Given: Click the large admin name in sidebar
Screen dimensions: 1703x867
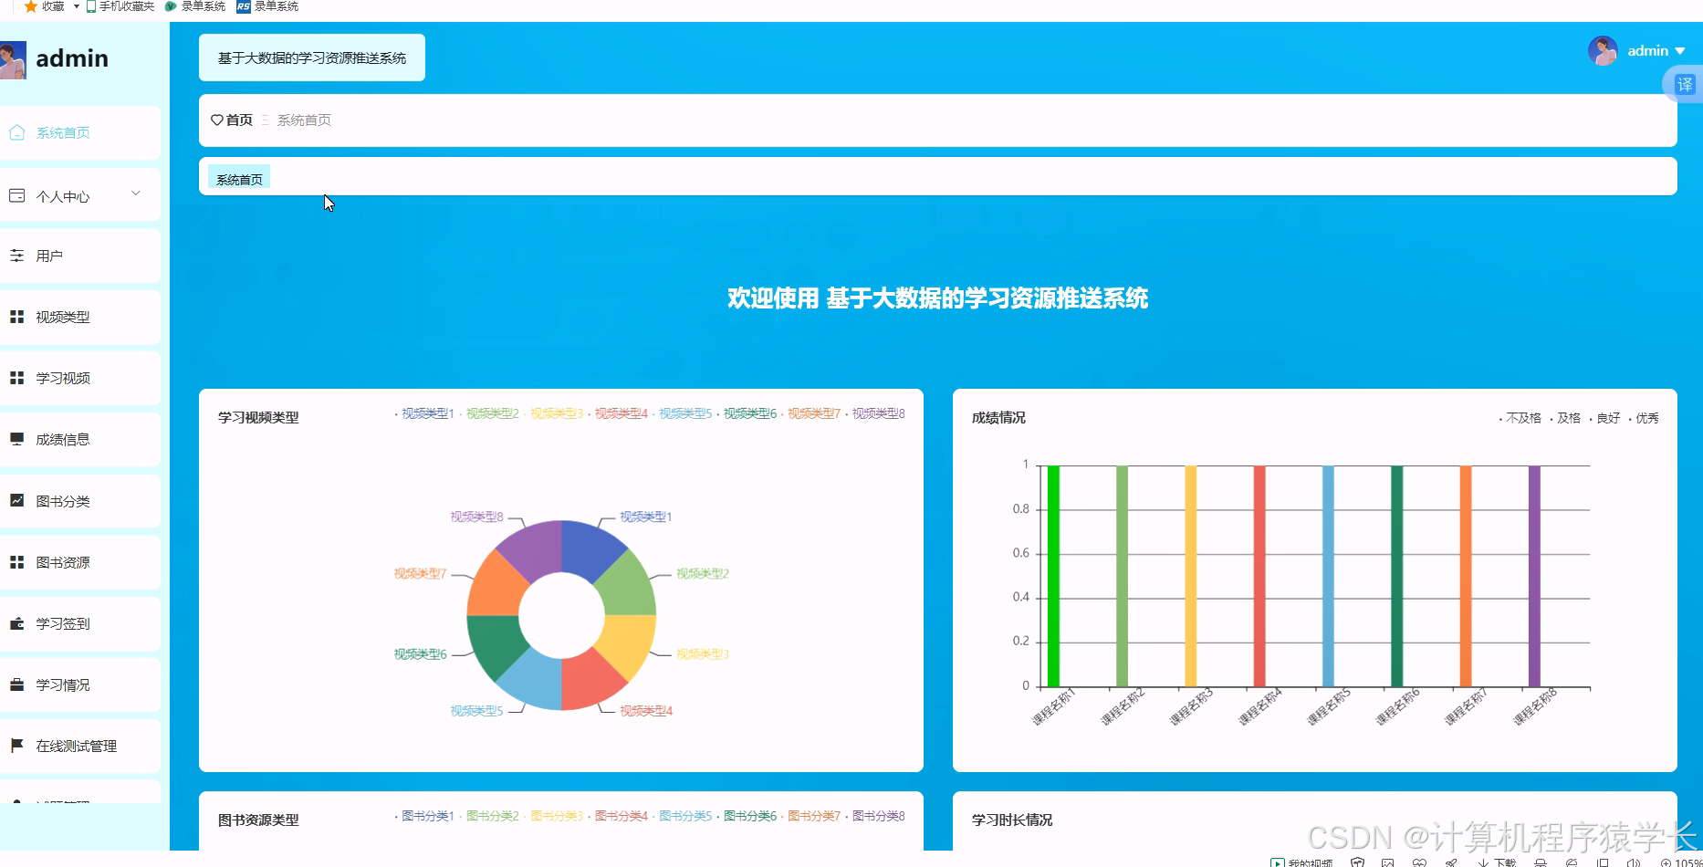Looking at the screenshot, I should (72, 58).
